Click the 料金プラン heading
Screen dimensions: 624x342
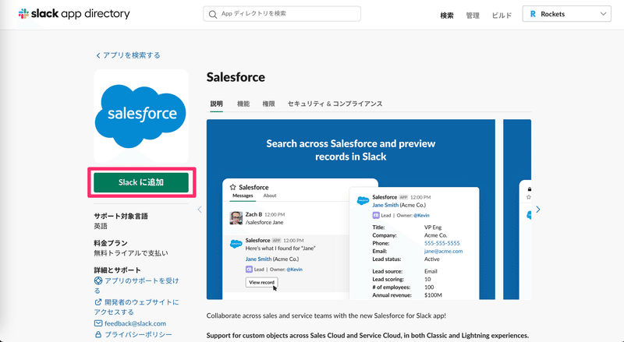[111, 243]
